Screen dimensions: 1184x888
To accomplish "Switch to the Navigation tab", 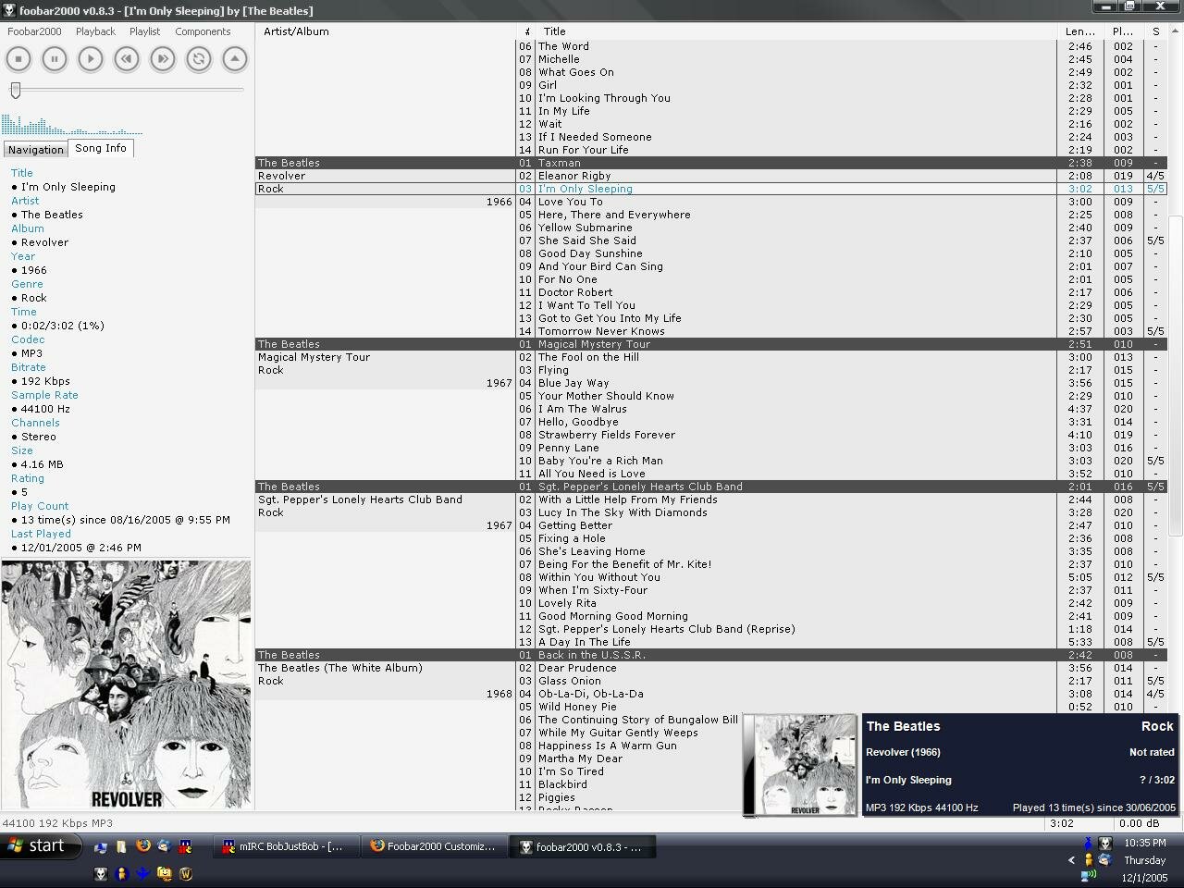I will point(36,150).
